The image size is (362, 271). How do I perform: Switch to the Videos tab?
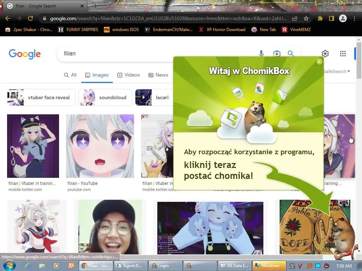pyautogui.click(x=129, y=75)
